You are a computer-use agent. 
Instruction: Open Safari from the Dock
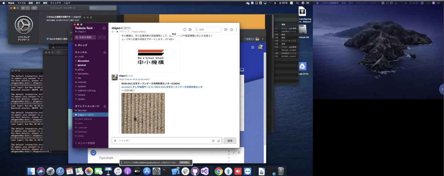click(x=60, y=171)
